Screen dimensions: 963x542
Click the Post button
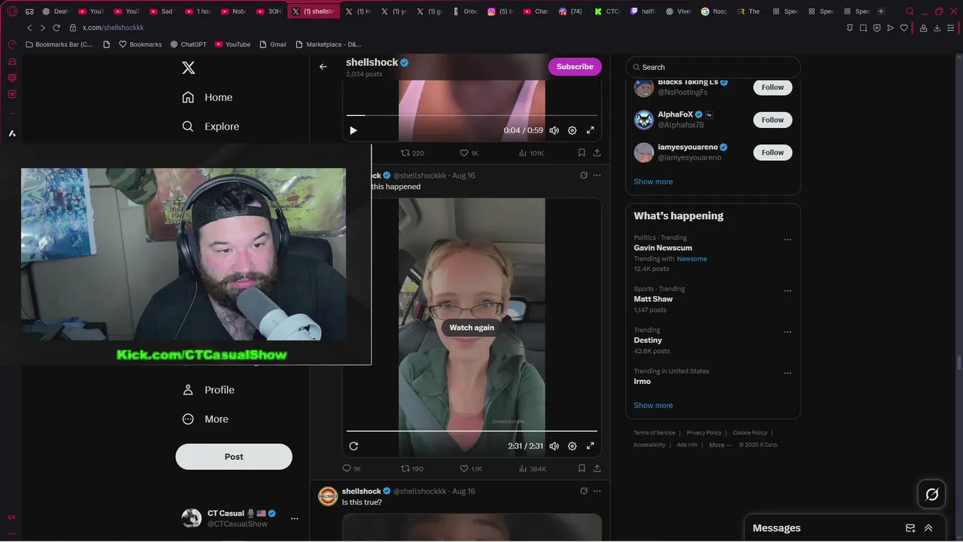[x=234, y=456]
